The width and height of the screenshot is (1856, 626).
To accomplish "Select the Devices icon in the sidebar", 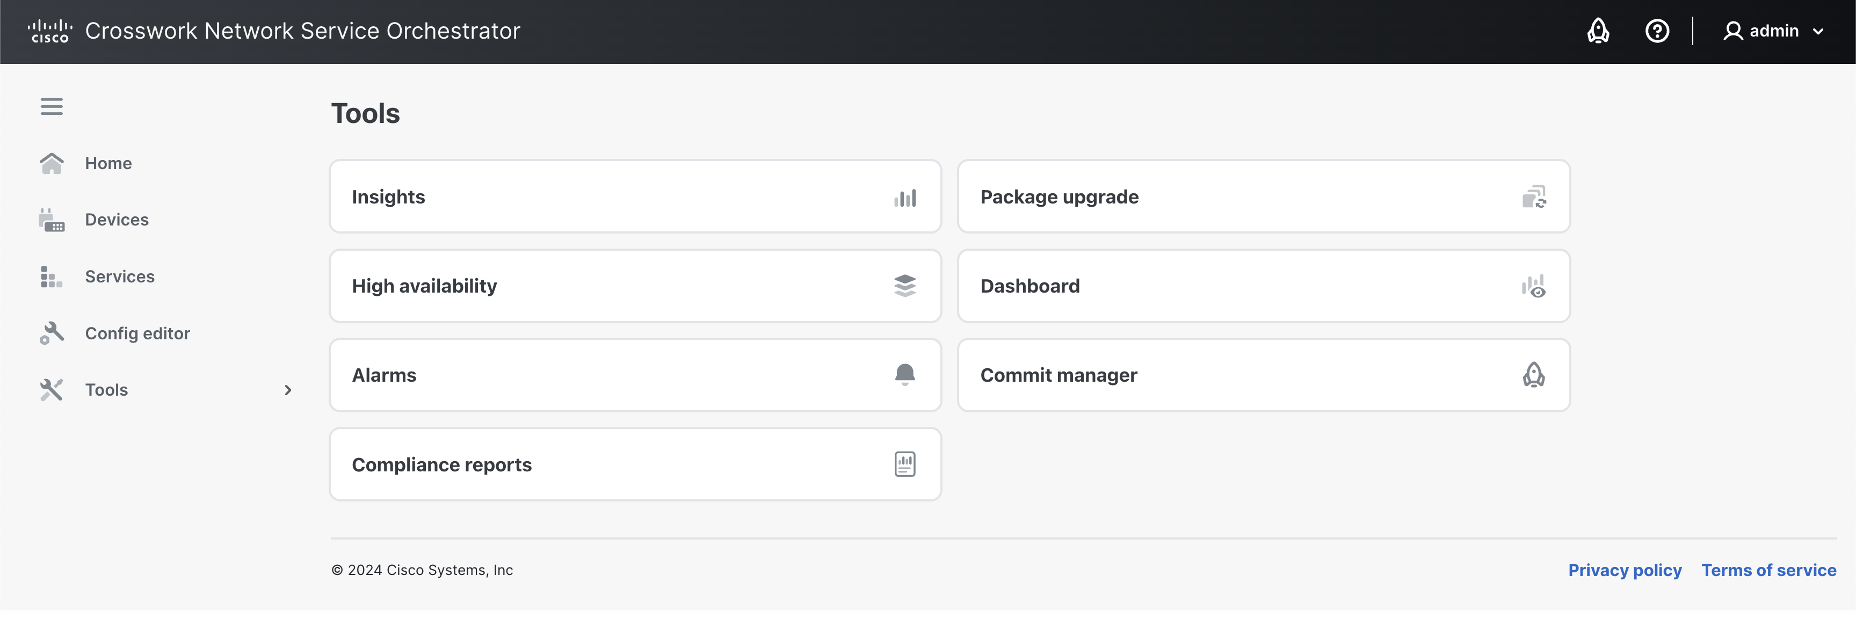I will 51,220.
